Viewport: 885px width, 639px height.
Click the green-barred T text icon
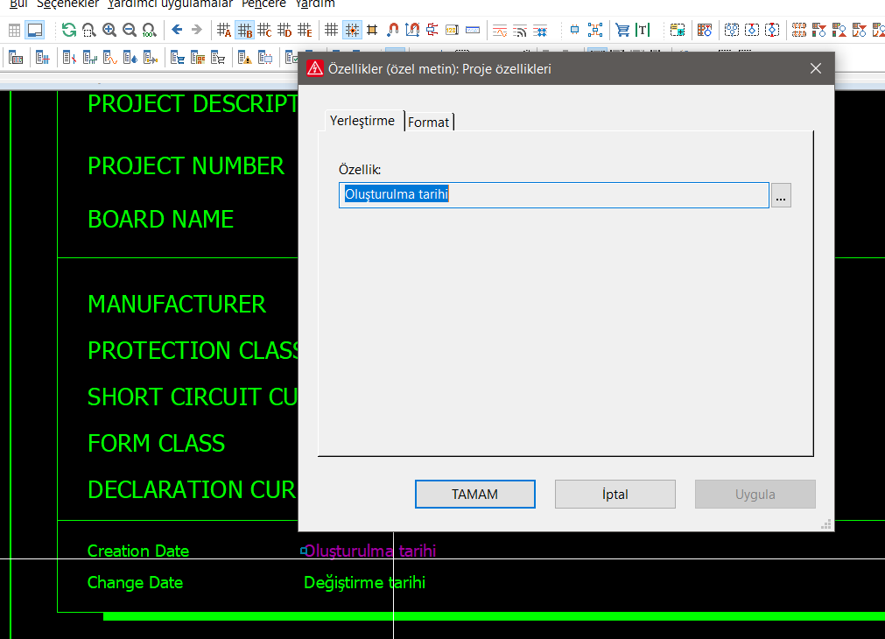[643, 30]
